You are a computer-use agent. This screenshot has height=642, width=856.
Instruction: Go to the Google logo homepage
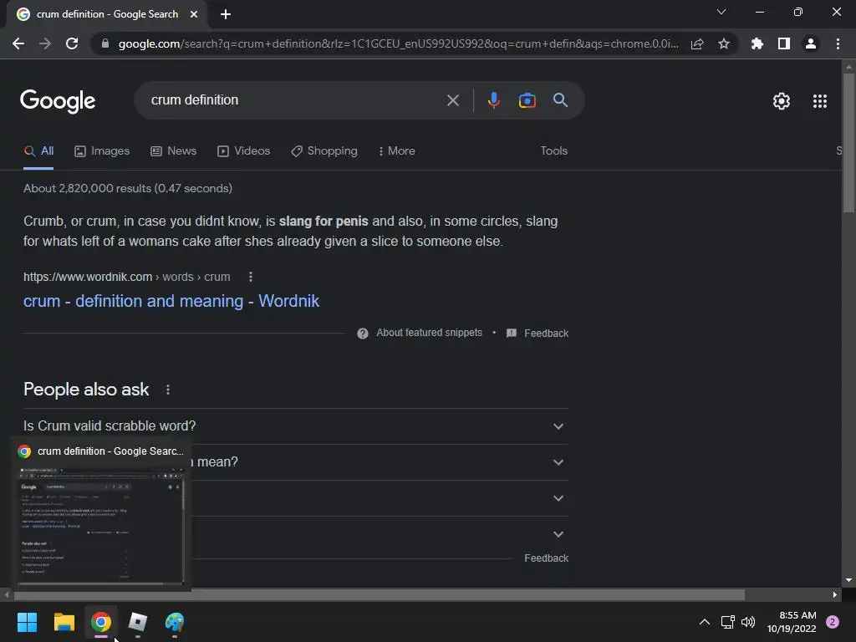(x=58, y=101)
